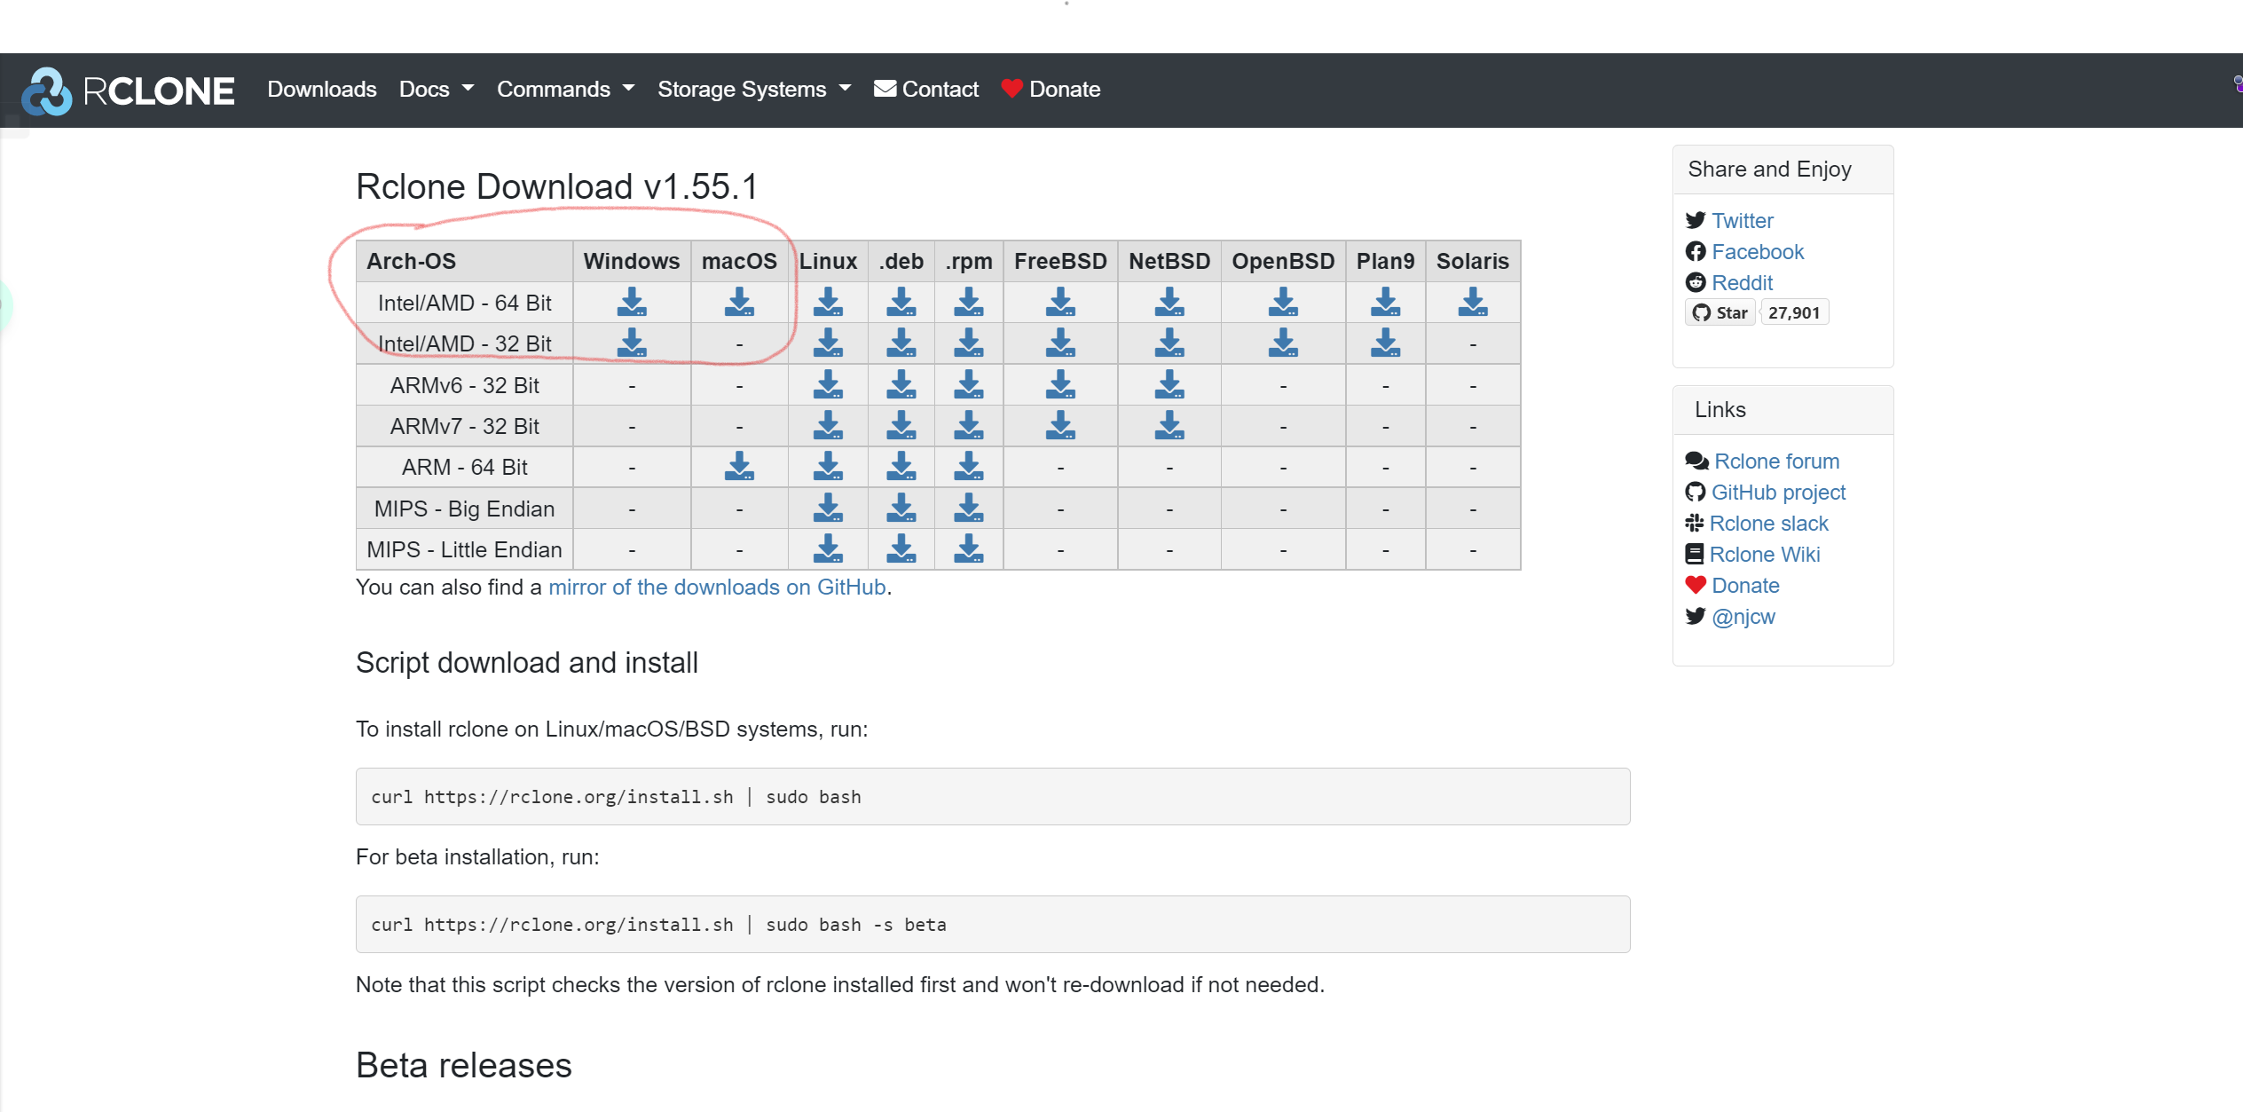
Task: Download .rpm ARM 64 Bit package
Action: pyautogui.click(x=969, y=467)
